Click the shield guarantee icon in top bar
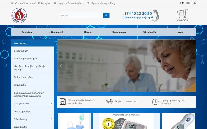207x129 pixels. pyautogui.click(x=39, y=3)
